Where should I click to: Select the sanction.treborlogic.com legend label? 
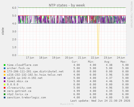click(26, 98)
